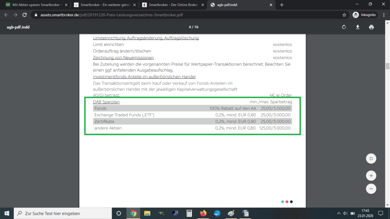
Task: Zoom in with the plus button
Action: pos(371,176)
